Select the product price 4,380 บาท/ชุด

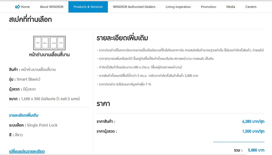click(253, 121)
